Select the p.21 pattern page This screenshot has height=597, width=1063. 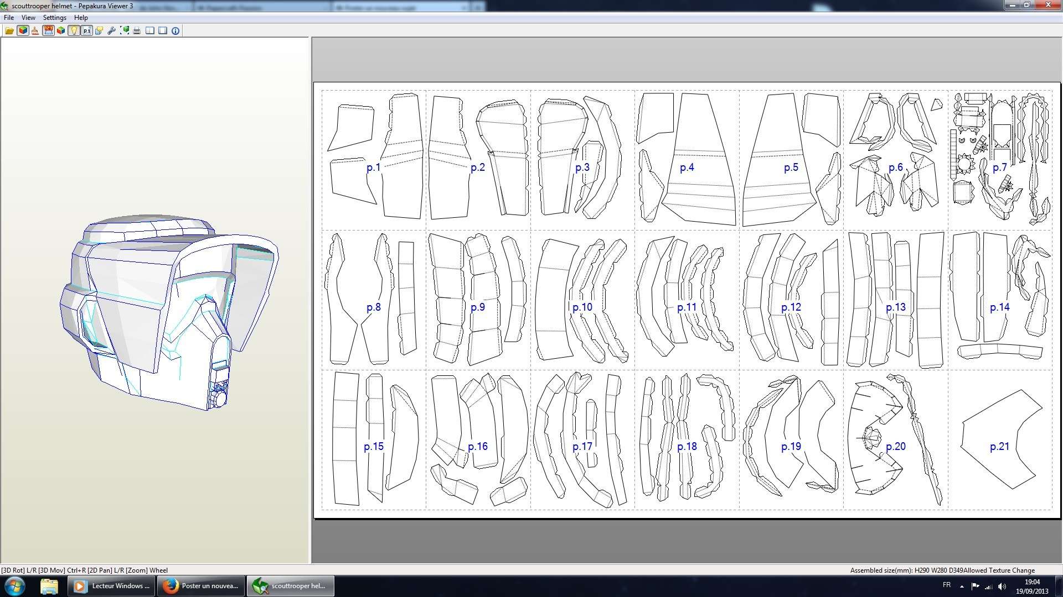[1000, 439]
